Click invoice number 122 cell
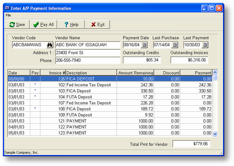 tap(53, 127)
